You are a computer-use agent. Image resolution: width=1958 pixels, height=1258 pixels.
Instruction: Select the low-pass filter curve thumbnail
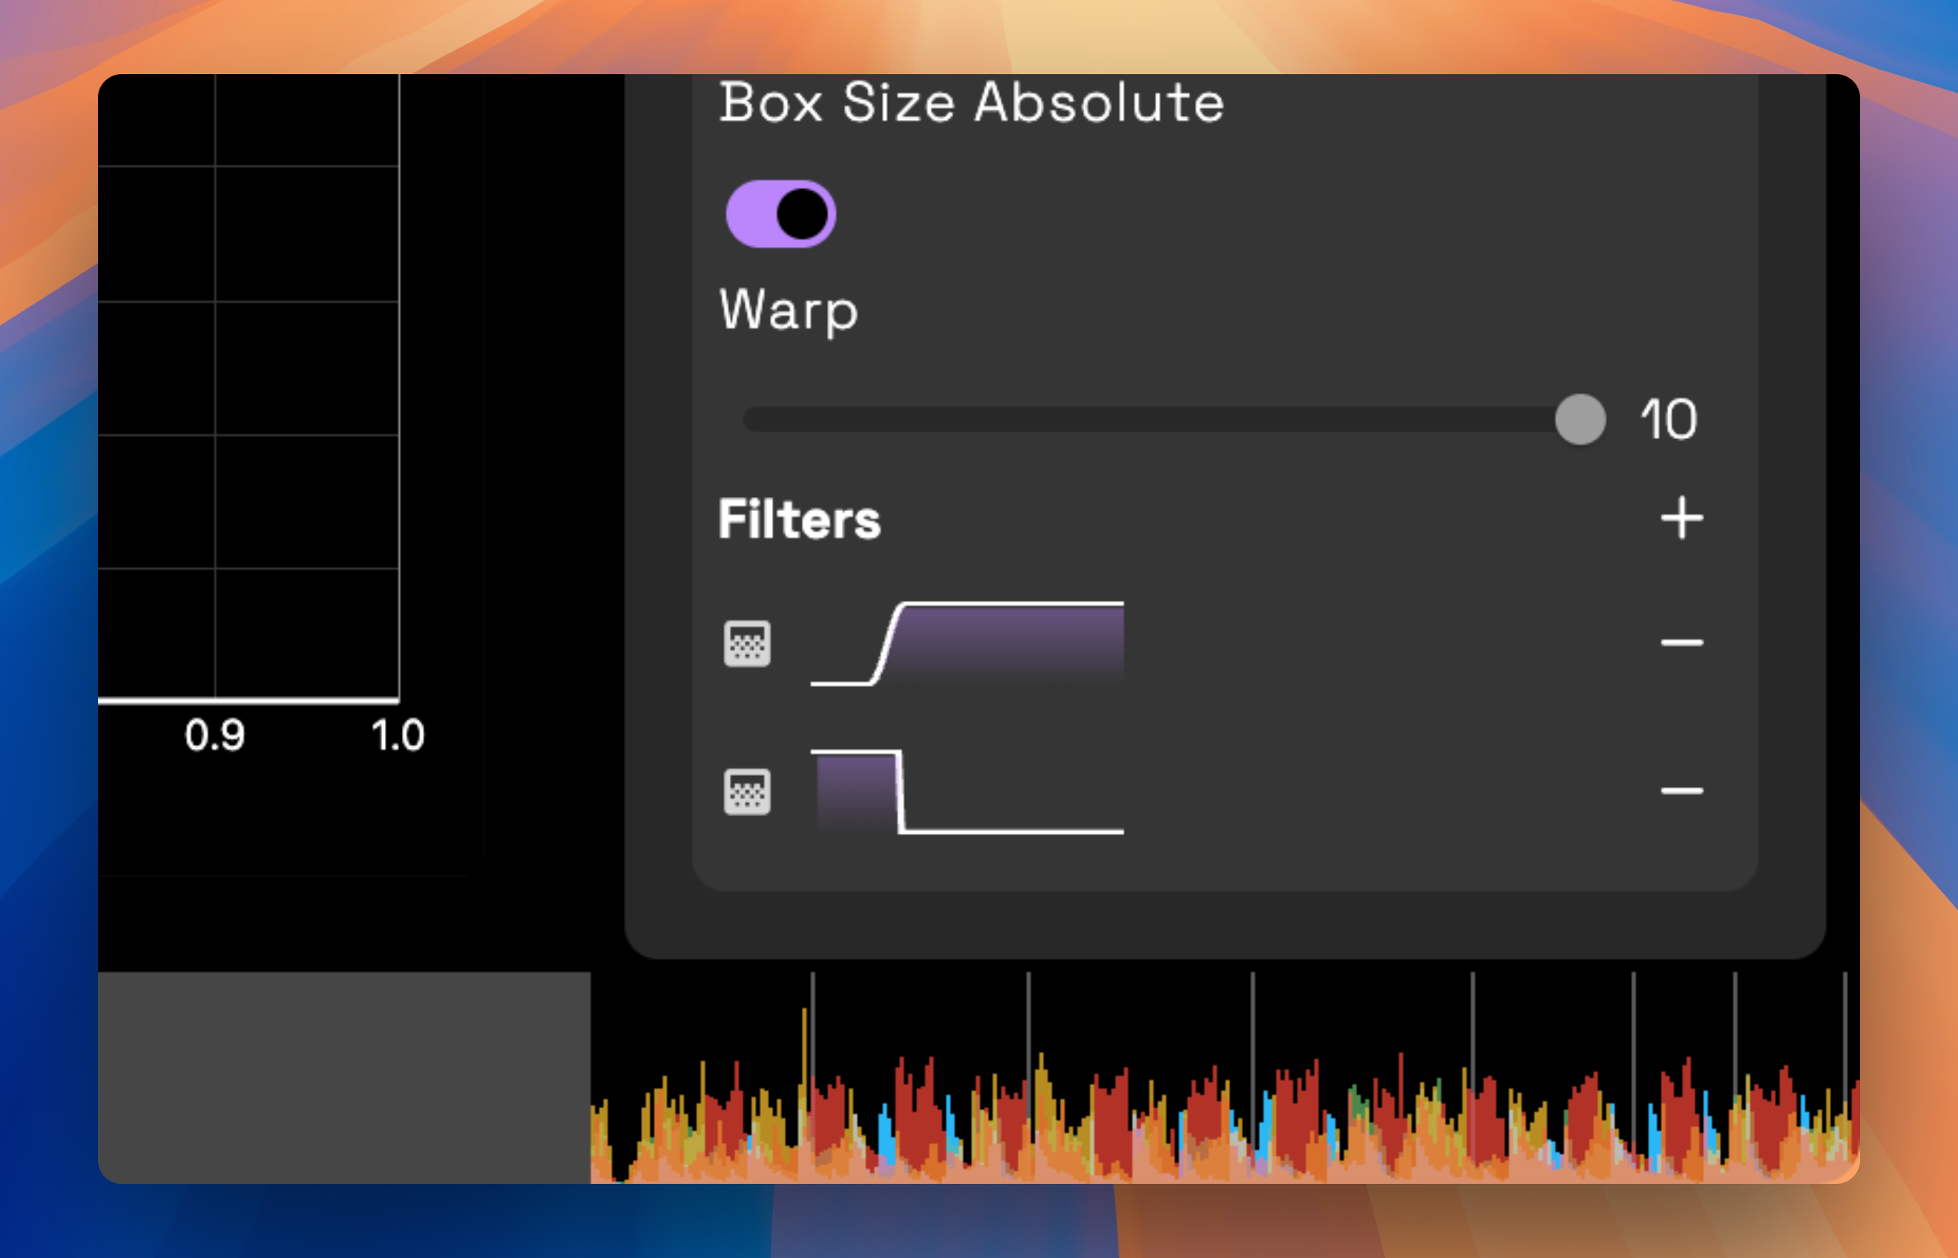[967, 791]
